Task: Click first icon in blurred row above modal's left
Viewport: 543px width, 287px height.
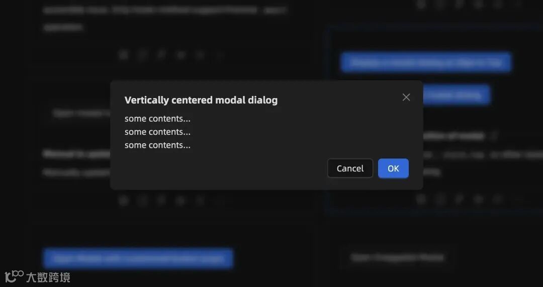Action: point(123,55)
